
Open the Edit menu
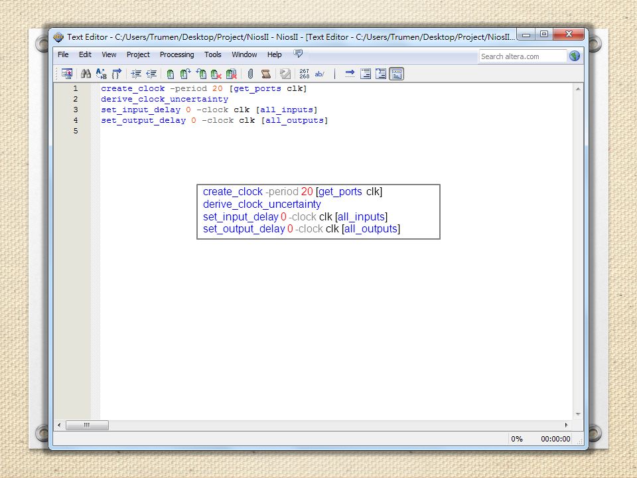coord(85,54)
